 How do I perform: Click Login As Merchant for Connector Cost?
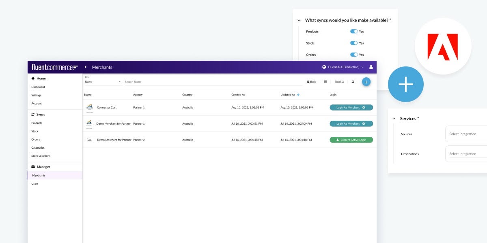(351, 108)
